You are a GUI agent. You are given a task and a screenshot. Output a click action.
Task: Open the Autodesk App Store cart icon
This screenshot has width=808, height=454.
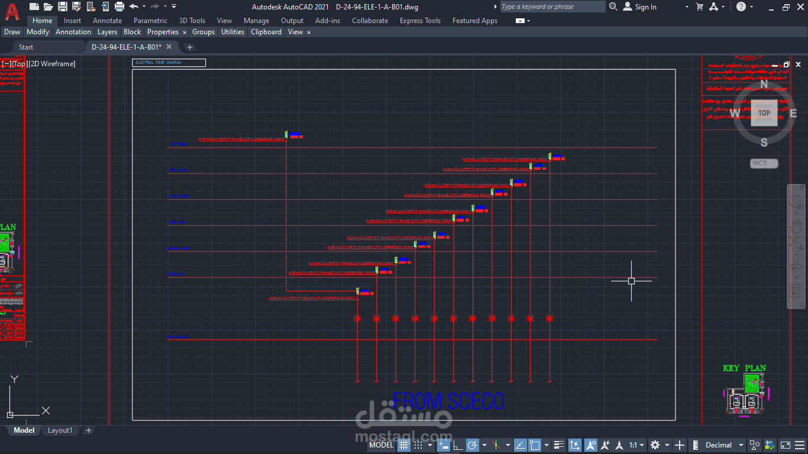700,7
